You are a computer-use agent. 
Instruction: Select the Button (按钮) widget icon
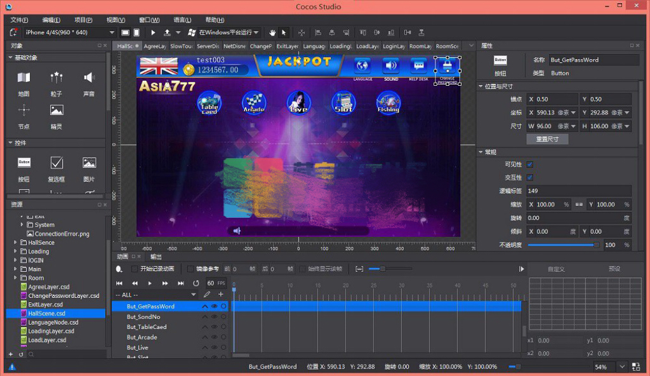23,163
